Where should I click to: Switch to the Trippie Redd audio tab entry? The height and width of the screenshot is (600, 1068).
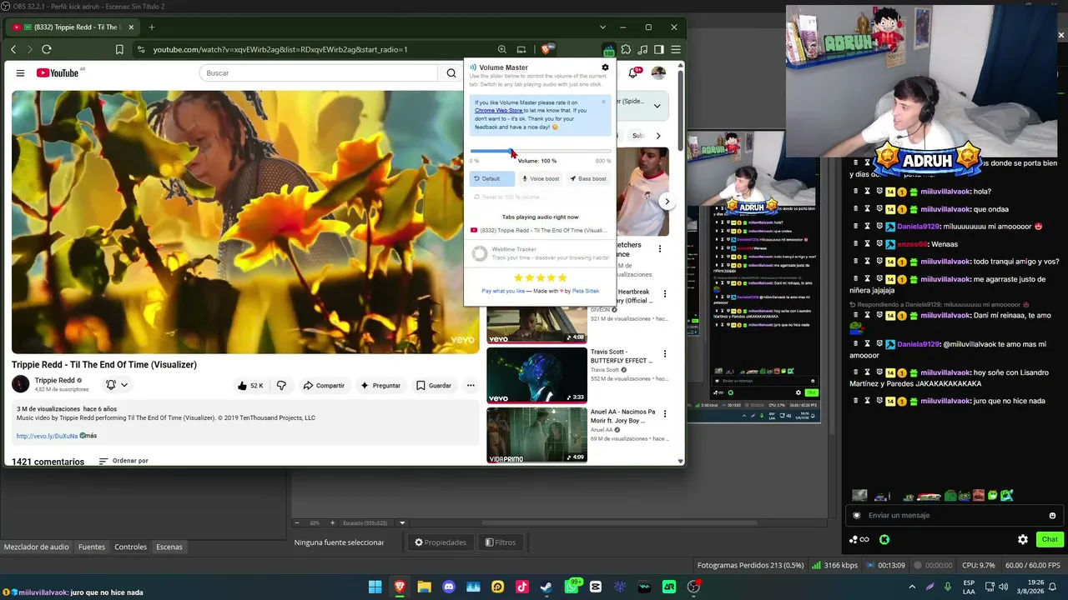[x=539, y=230]
